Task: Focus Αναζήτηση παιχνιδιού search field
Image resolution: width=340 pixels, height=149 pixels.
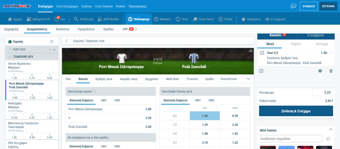Action: click(x=291, y=139)
